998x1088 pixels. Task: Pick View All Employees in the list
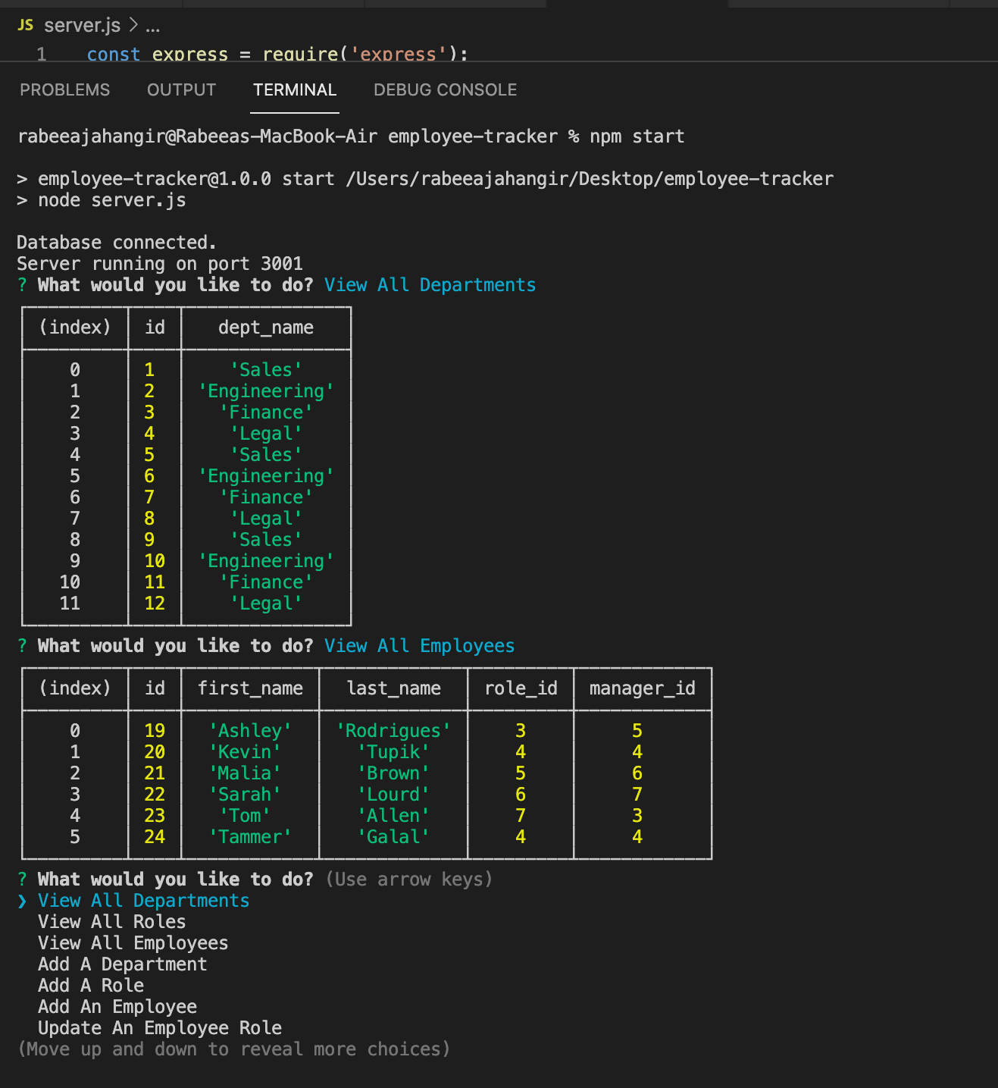(x=133, y=942)
